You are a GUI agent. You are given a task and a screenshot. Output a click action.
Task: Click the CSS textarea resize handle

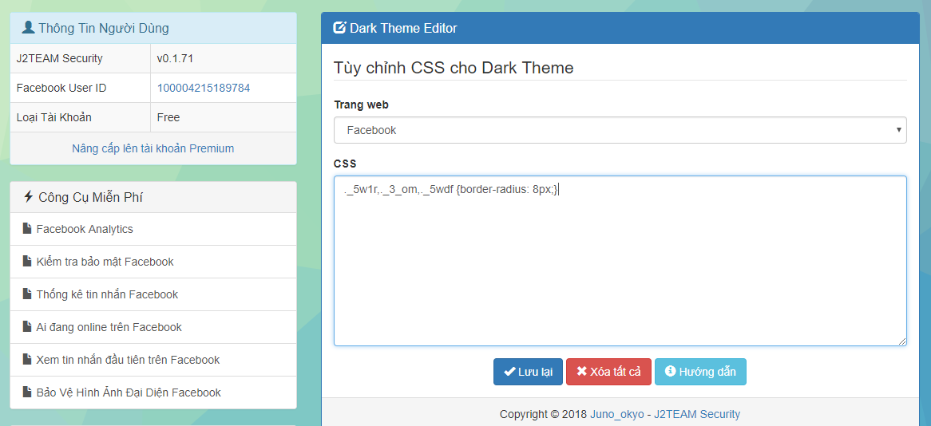902,341
